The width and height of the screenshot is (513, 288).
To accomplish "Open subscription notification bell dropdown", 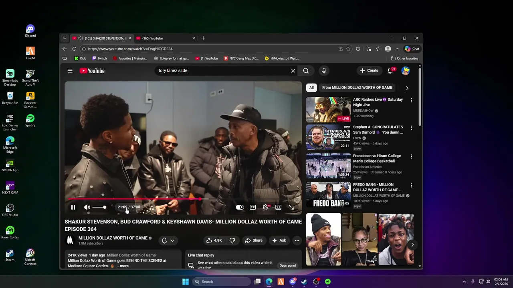I will click(x=168, y=240).
